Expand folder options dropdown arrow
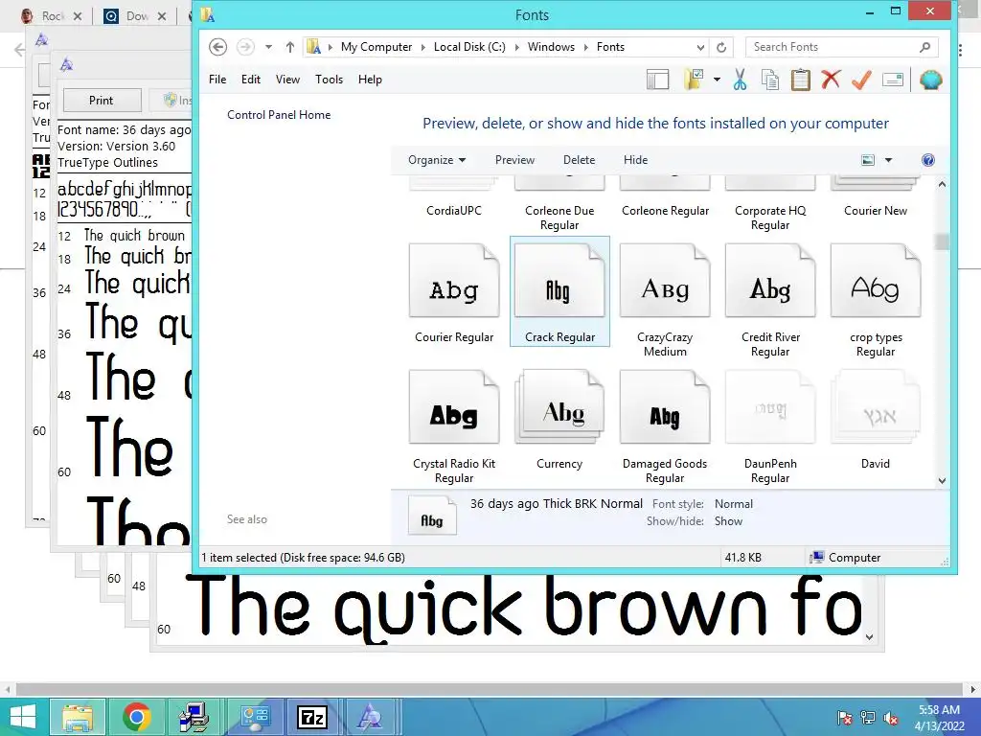 pyautogui.click(x=717, y=80)
